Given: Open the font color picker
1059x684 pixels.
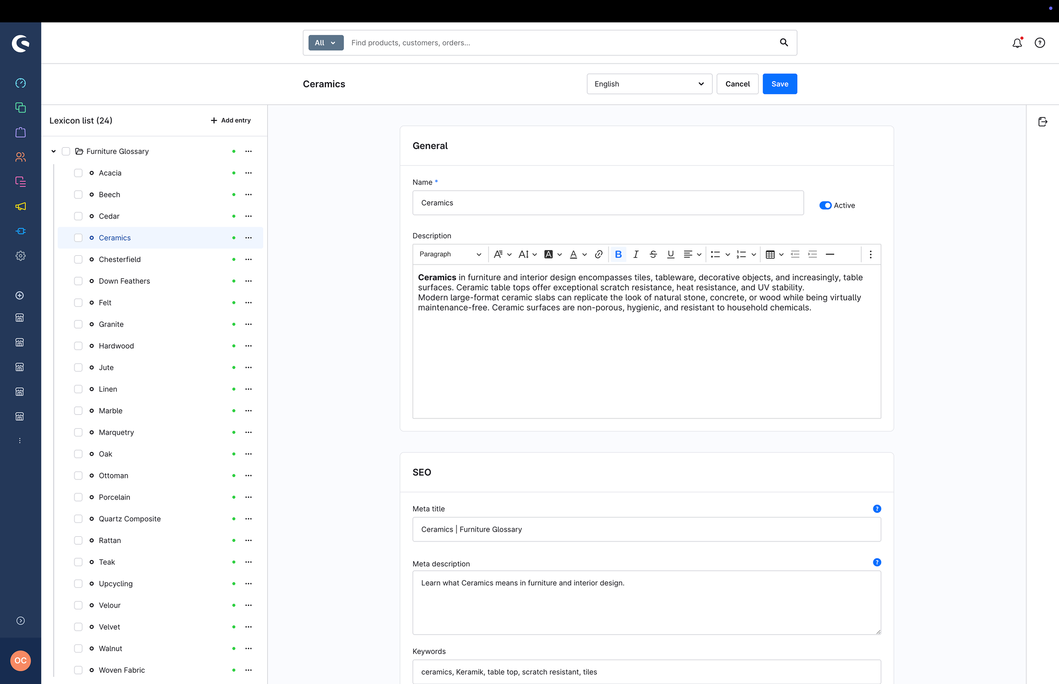Looking at the screenshot, I should (578, 254).
